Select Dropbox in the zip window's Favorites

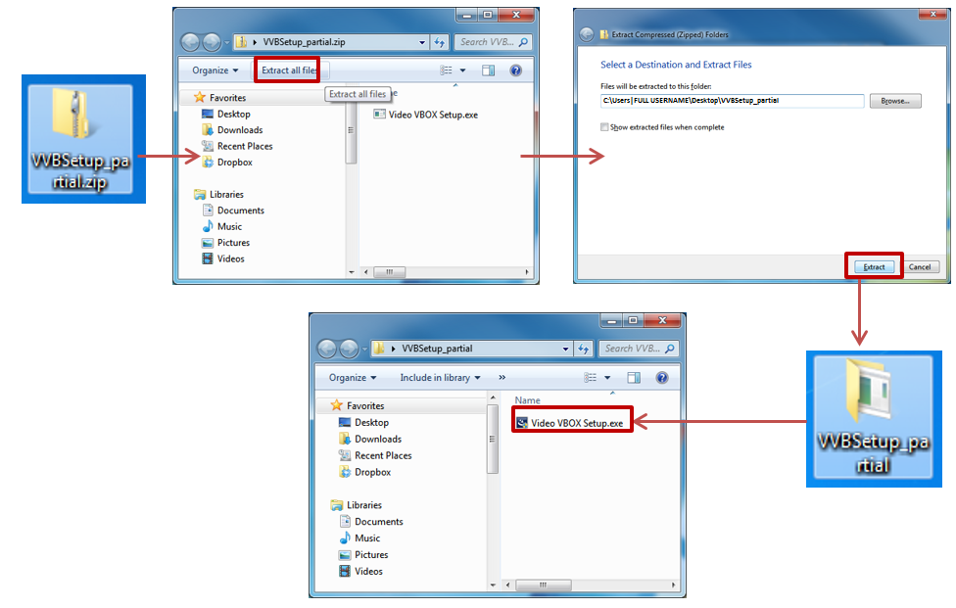(234, 163)
